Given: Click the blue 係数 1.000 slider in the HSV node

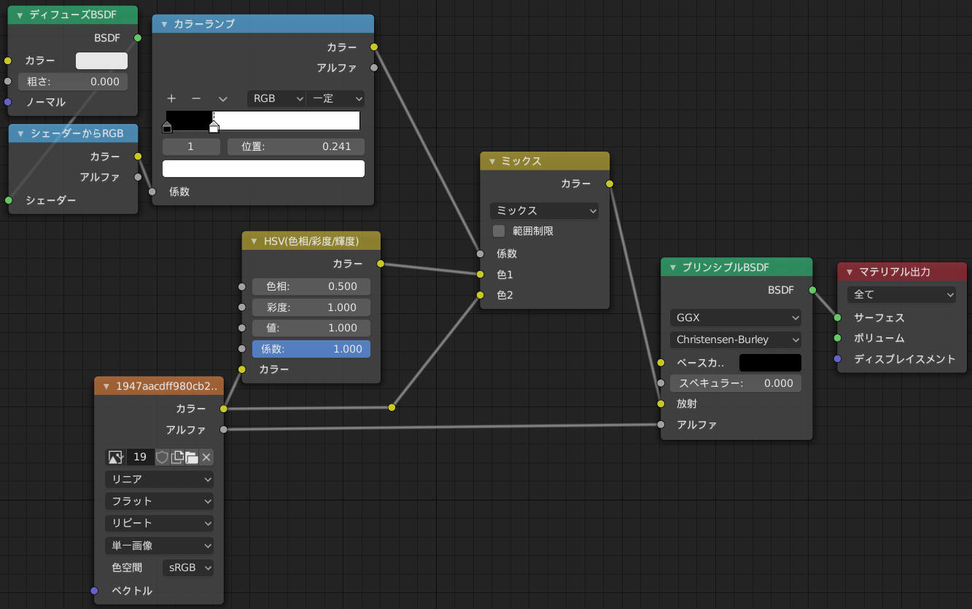Looking at the screenshot, I should click(311, 349).
